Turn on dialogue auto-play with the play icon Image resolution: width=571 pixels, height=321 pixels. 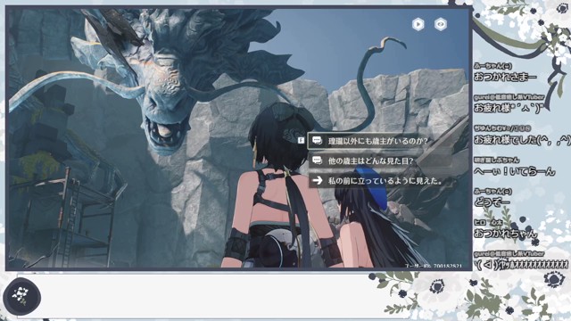point(418,24)
